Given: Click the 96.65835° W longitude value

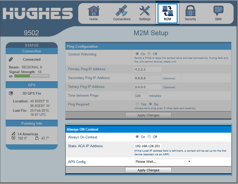Looking at the screenshot, I should [40, 106].
